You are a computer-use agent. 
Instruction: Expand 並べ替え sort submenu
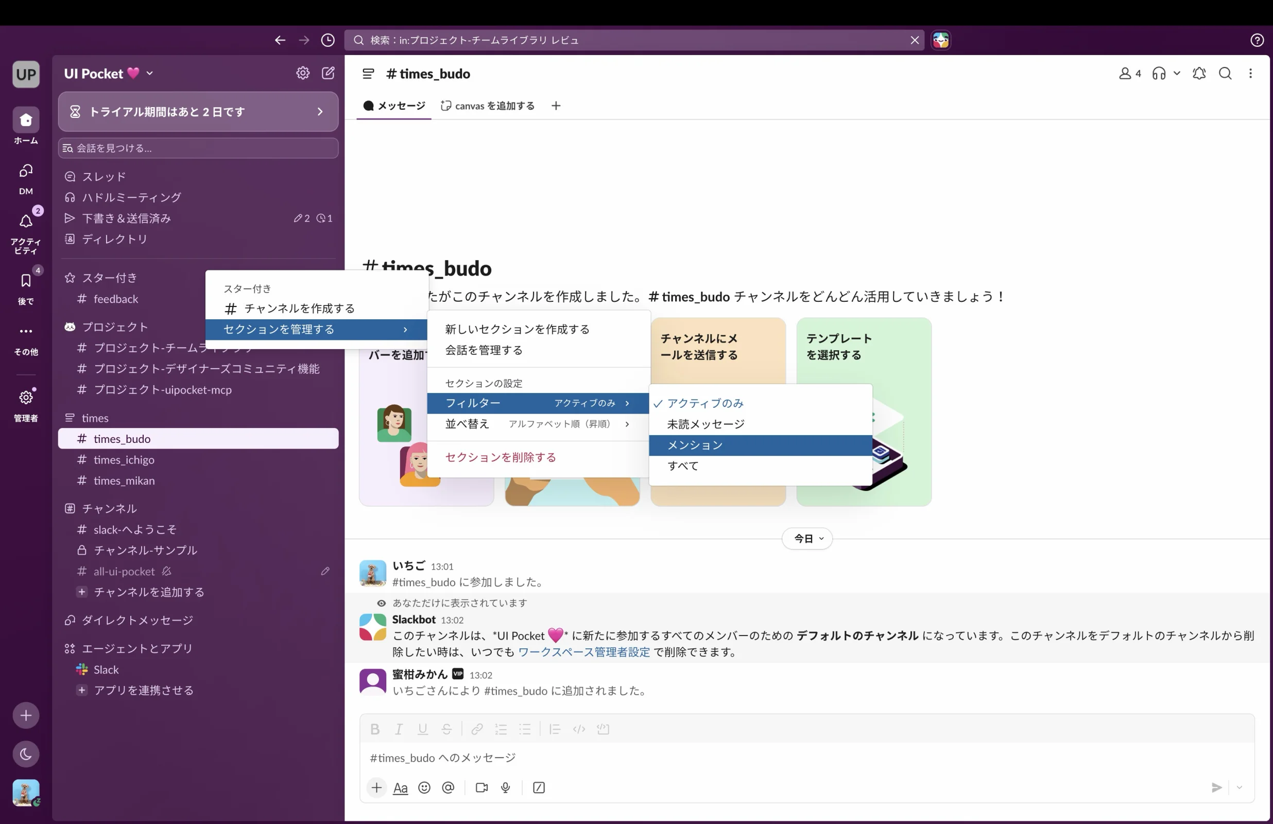[538, 424]
